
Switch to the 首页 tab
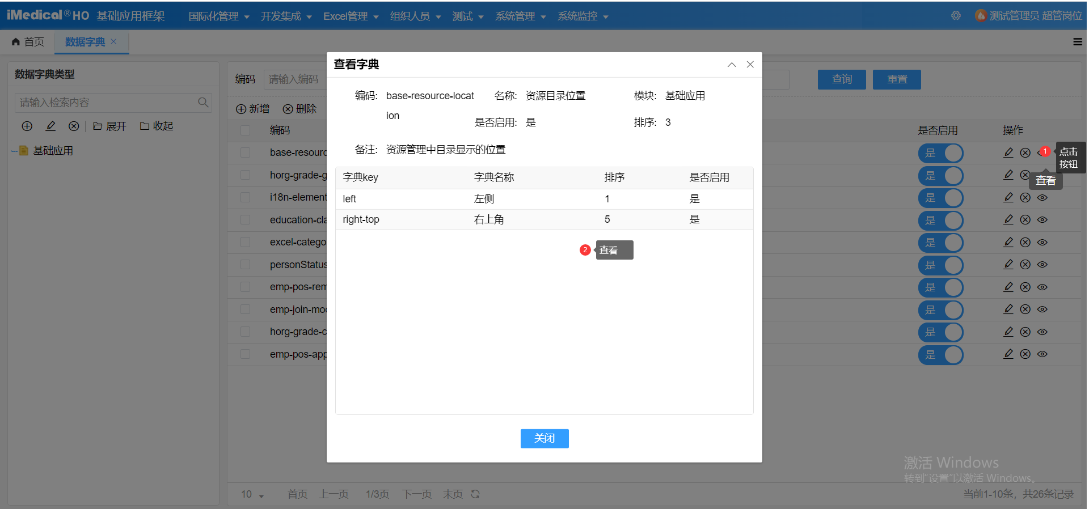tap(28, 41)
